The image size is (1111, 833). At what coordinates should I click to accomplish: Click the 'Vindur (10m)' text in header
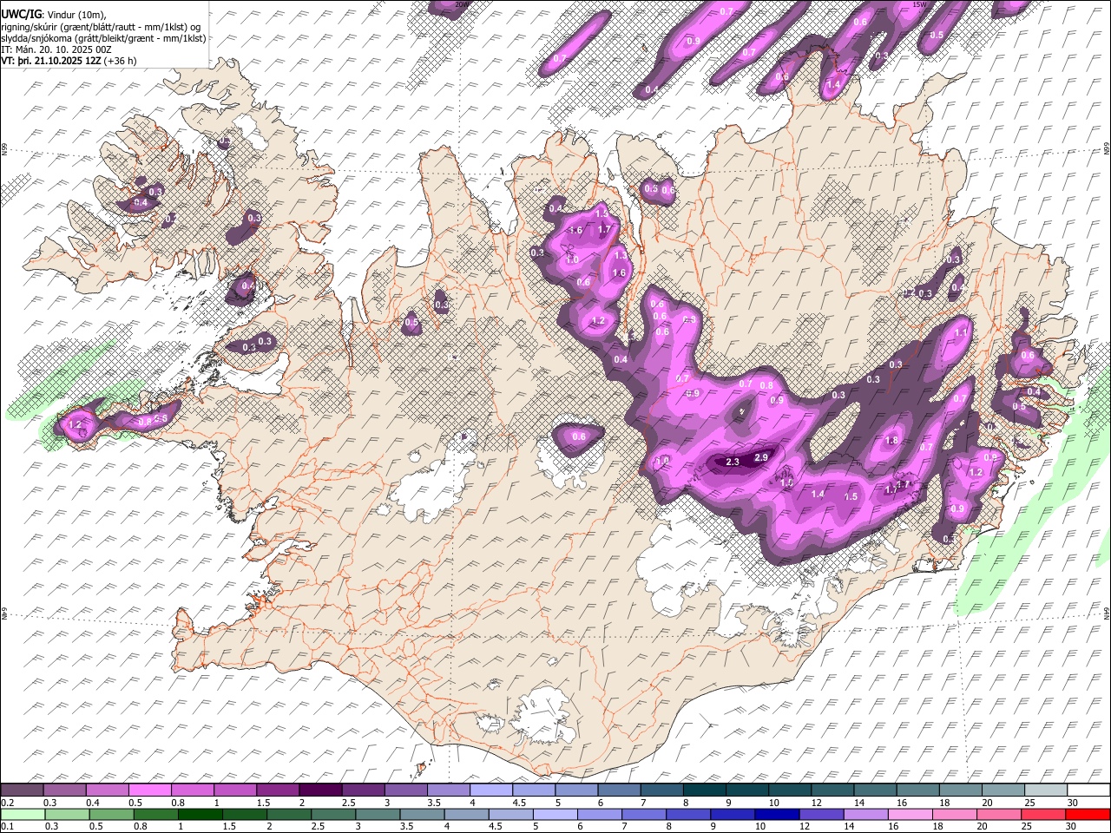[76, 15]
